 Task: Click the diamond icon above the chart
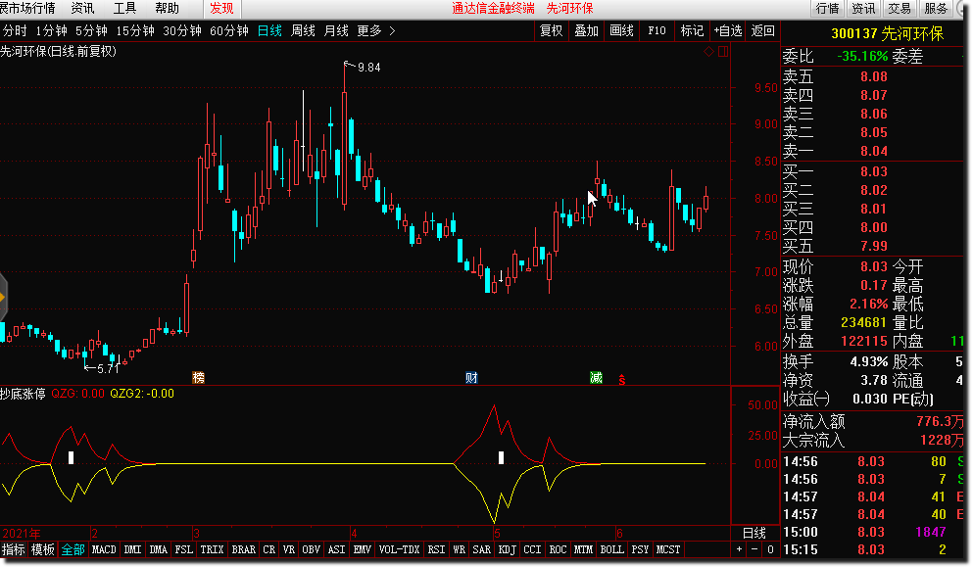[708, 52]
